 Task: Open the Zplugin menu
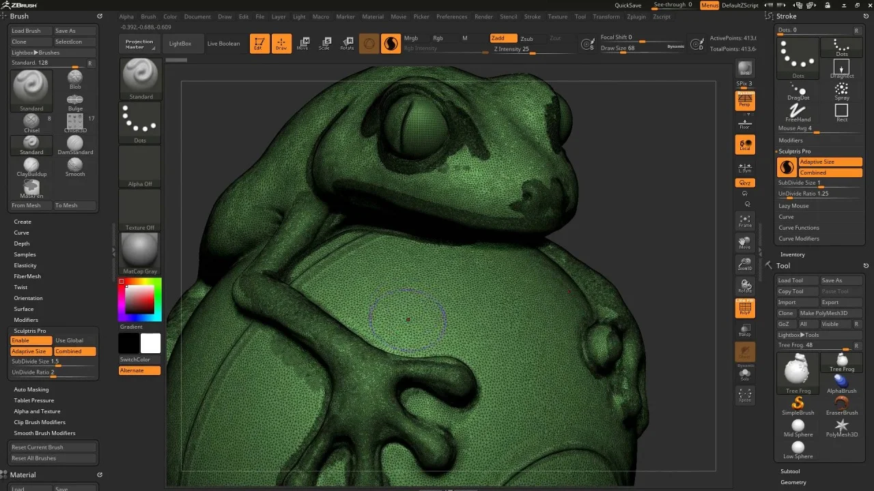636,16
